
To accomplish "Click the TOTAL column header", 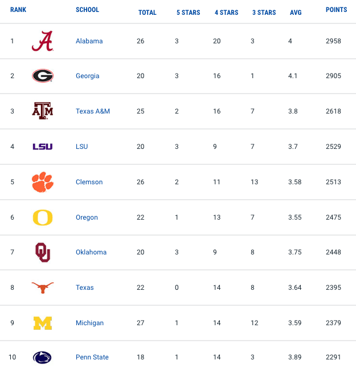I will 148,13.
